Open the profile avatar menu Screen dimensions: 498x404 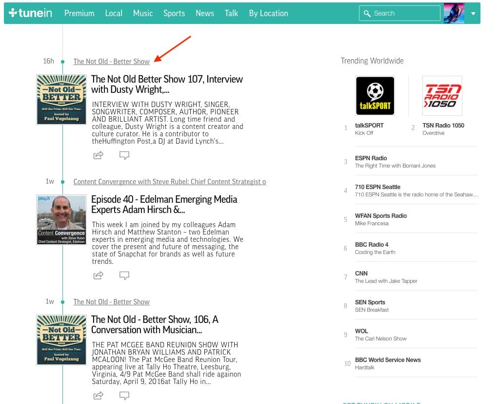tap(454, 13)
